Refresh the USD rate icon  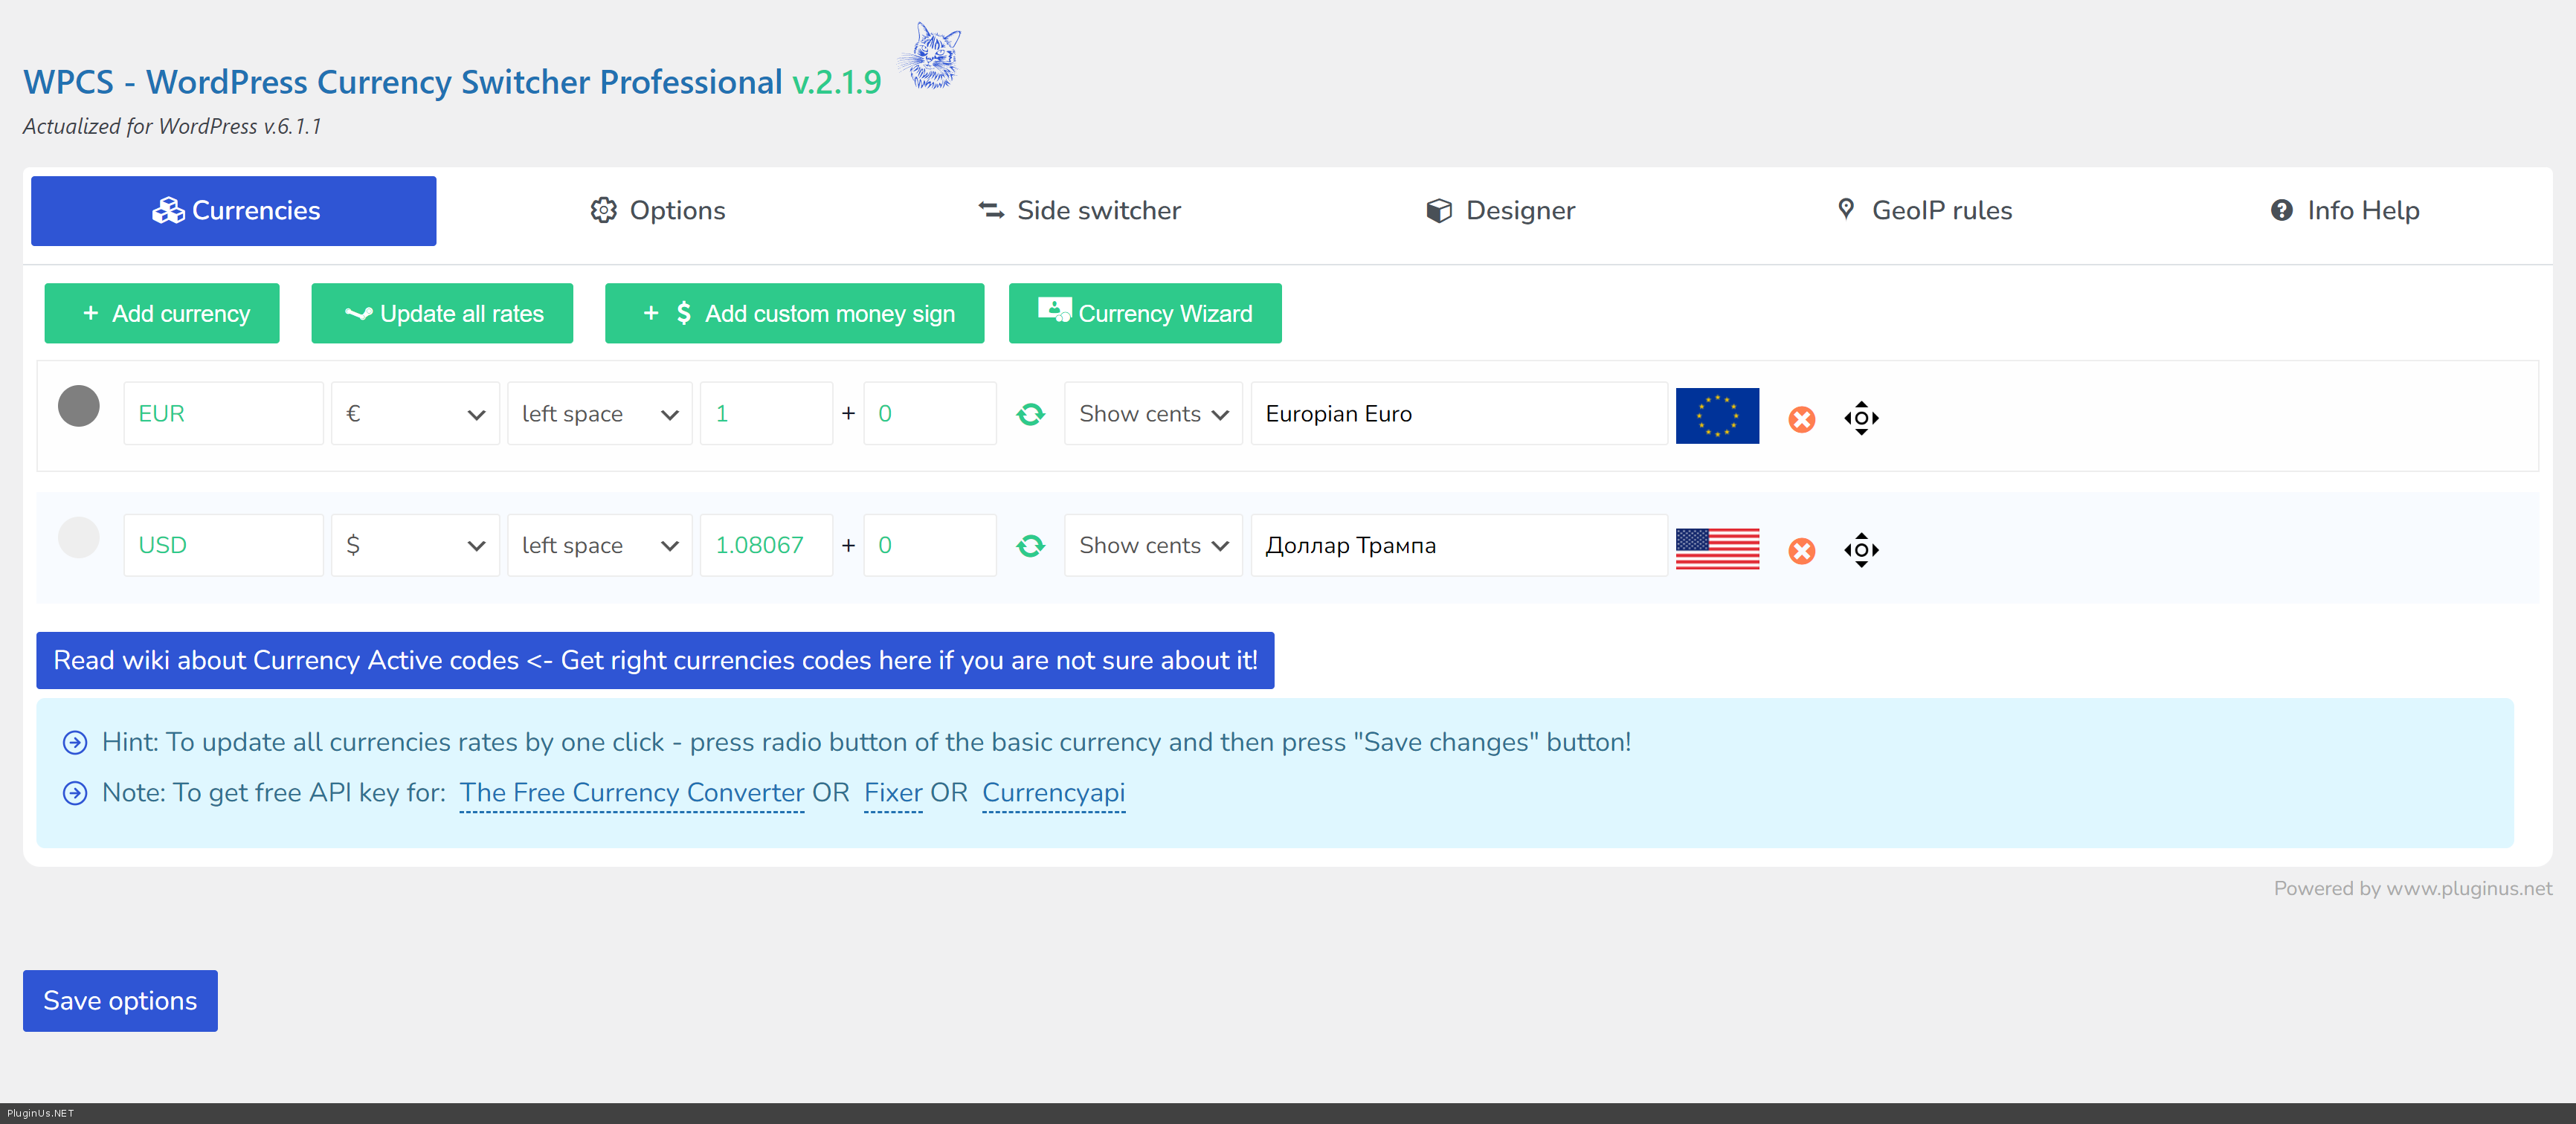coord(1030,546)
